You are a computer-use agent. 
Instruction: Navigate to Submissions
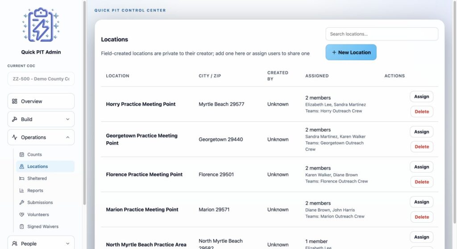(45, 203)
